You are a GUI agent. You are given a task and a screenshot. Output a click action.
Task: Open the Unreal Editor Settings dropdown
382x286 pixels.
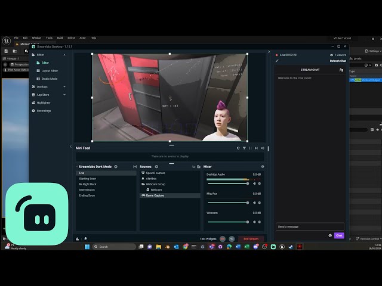point(373,51)
